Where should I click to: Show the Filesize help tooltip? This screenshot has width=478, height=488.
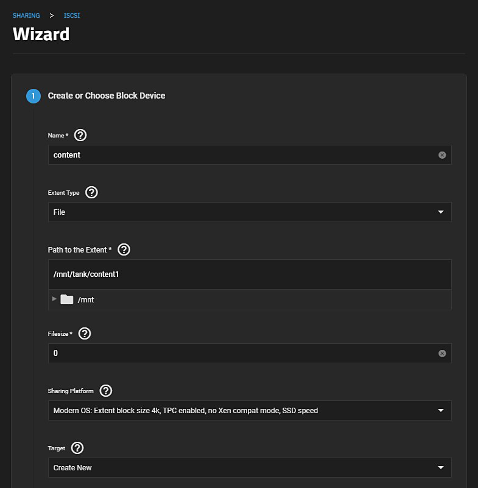85,333
